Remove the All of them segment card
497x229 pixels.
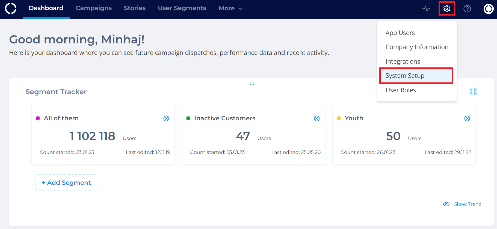(166, 118)
